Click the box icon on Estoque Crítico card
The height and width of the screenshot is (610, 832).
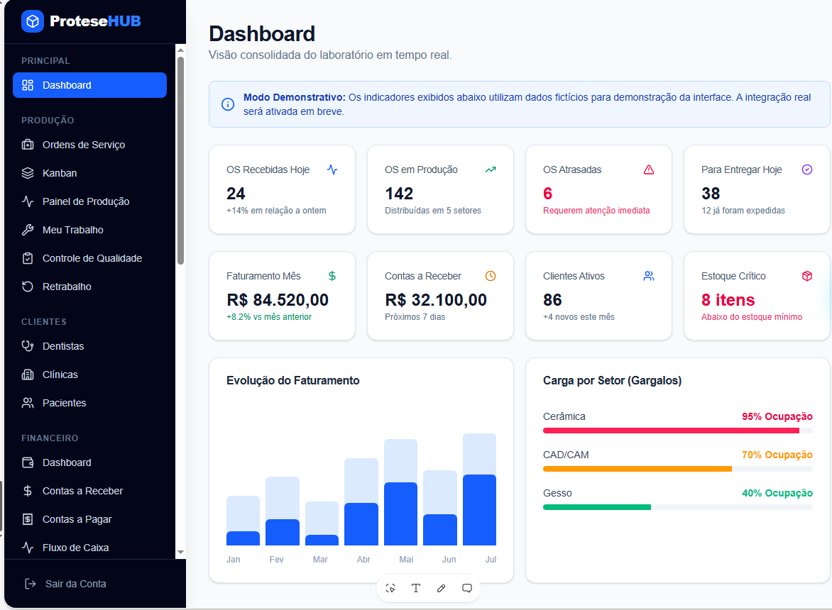[x=807, y=276]
